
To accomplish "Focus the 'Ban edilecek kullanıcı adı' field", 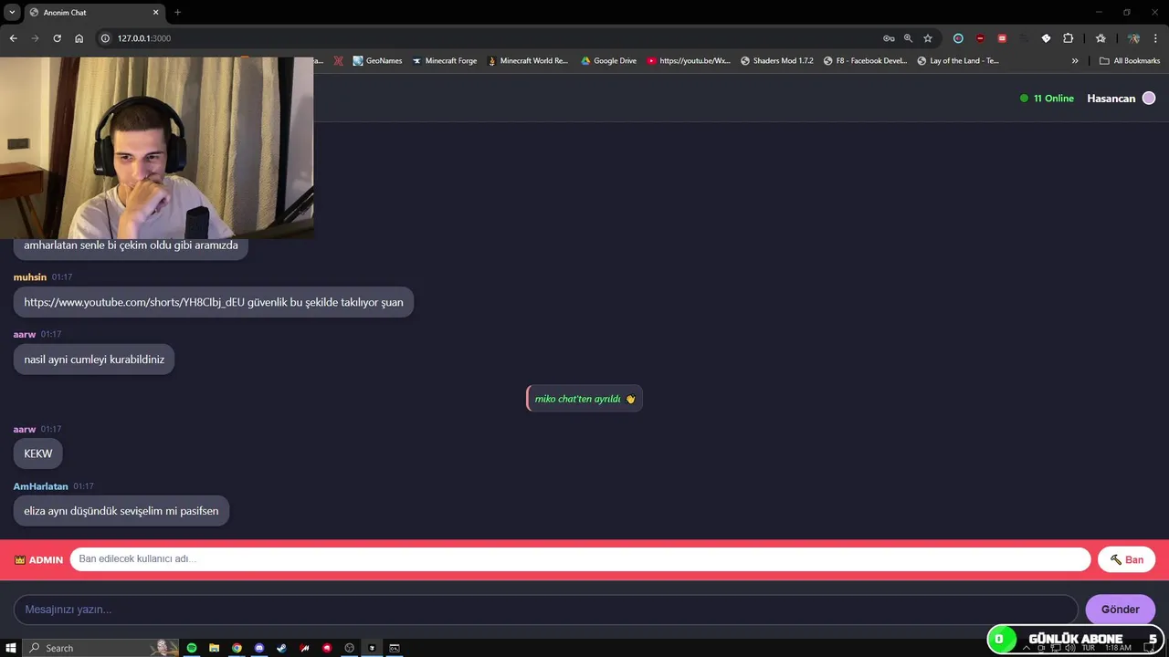I will click(581, 559).
